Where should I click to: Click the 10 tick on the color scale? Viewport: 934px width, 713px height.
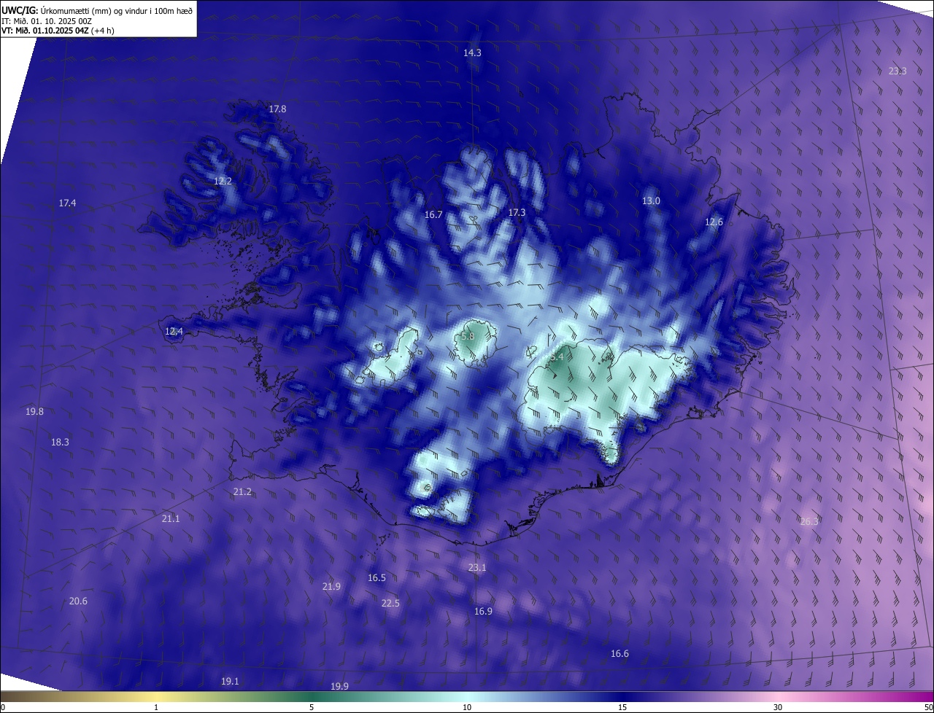(467, 707)
